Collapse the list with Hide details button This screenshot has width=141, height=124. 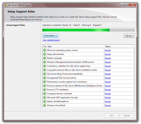[x=50, y=36]
